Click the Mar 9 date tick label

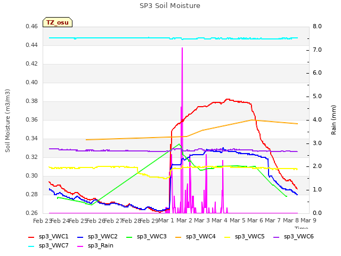308,221
